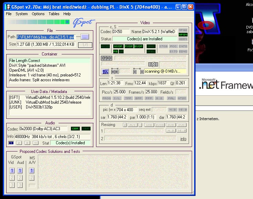
Task: Open the System menu
Action: pos(21,14)
